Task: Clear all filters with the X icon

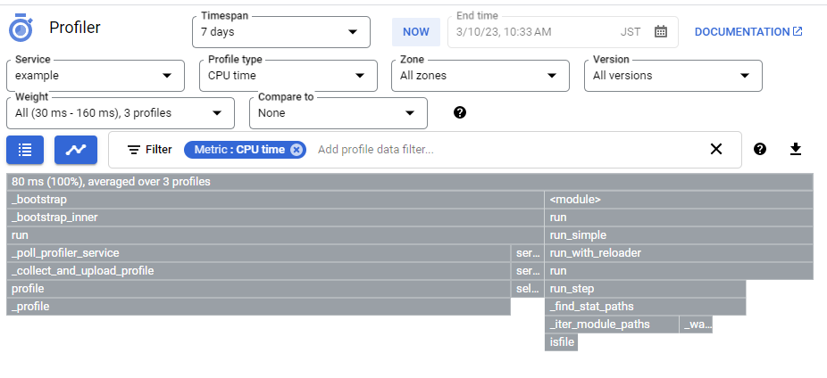Action: 715,150
